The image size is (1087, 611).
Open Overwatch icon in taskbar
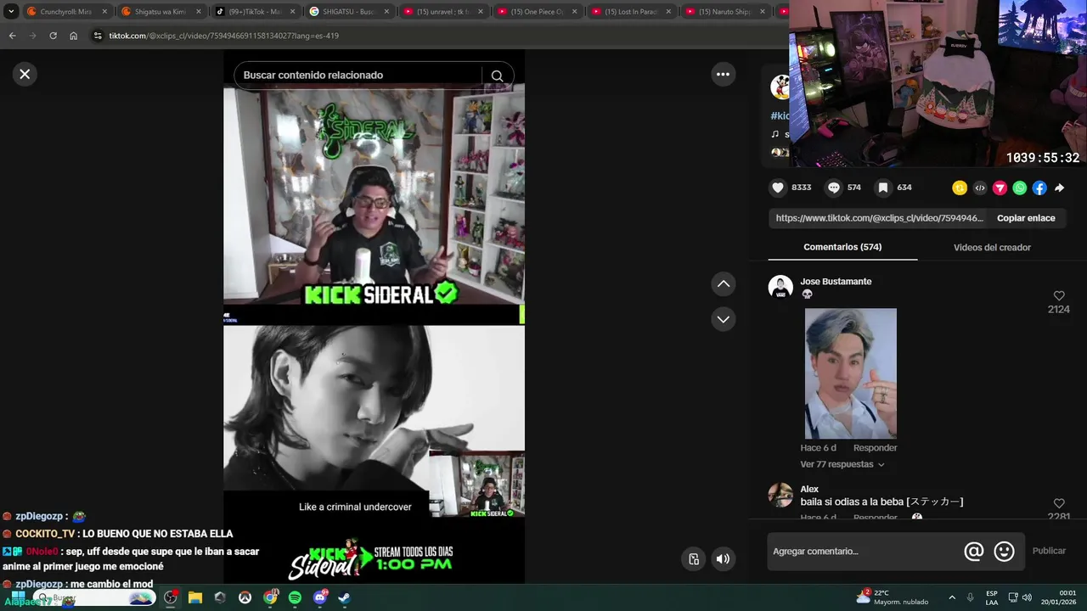(x=245, y=597)
